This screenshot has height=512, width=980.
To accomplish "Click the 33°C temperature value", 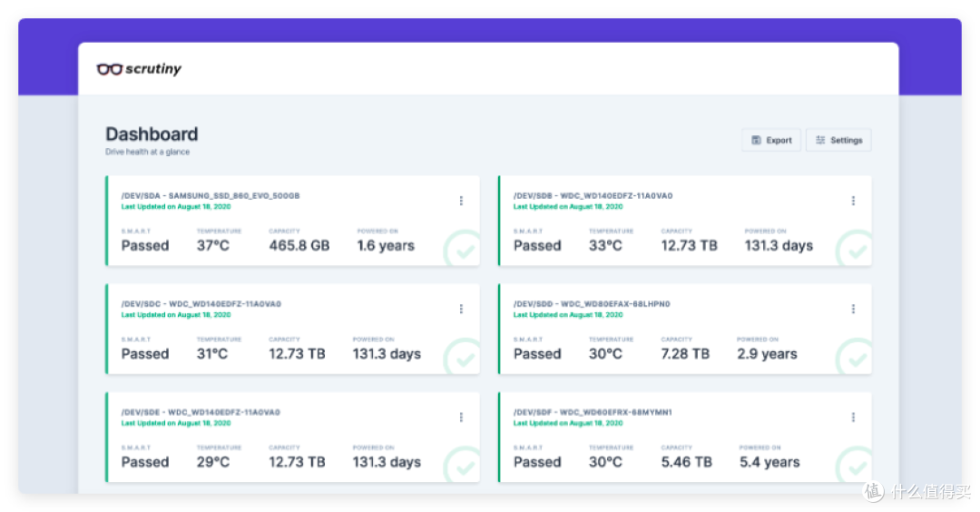I will pyautogui.click(x=605, y=246).
